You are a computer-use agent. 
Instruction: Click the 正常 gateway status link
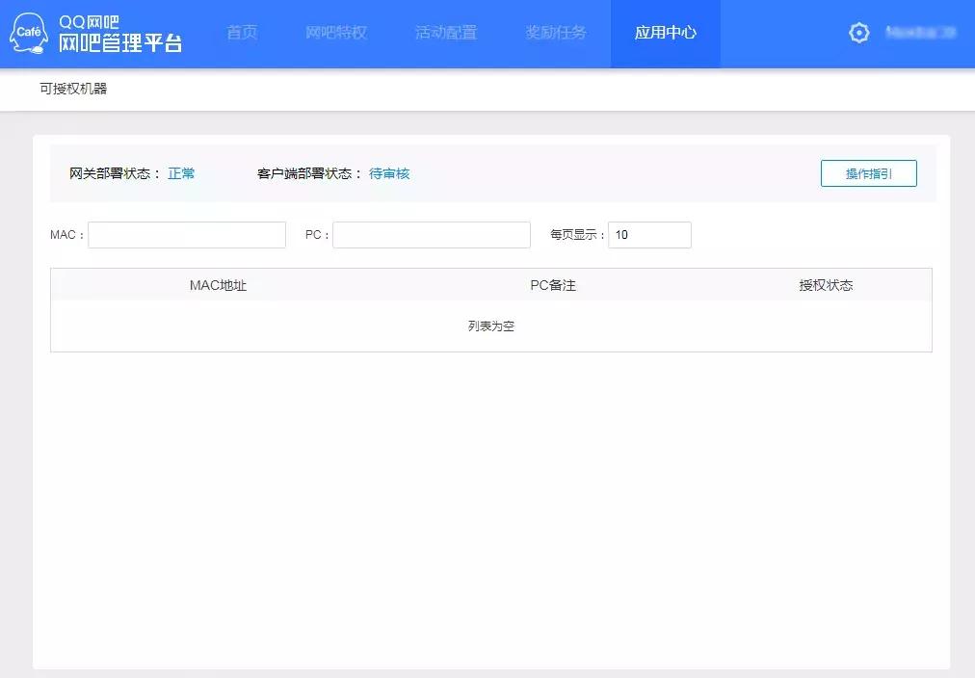[x=181, y=173]
